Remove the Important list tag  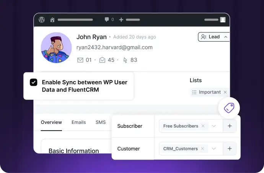point(225,92)
